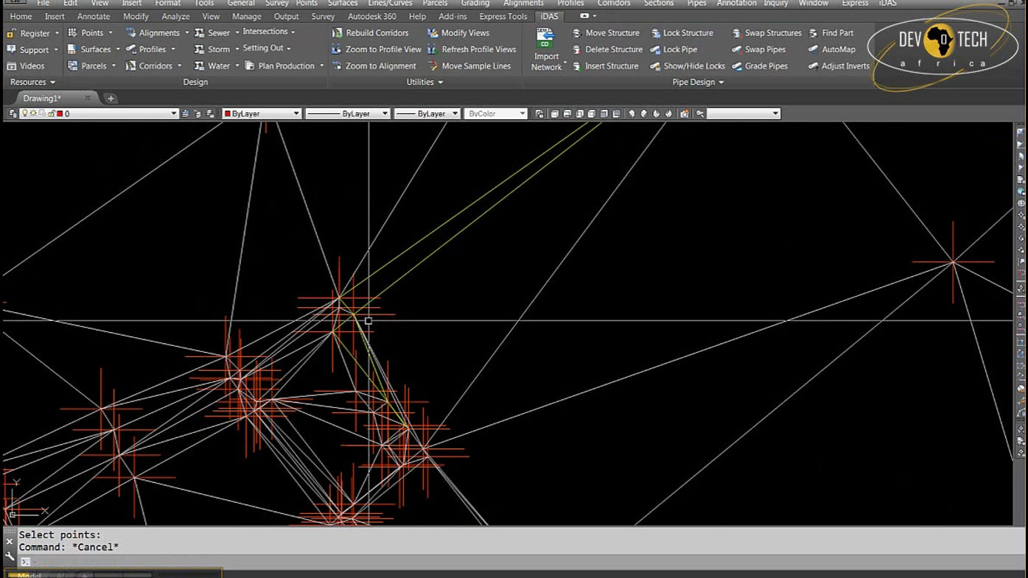Screen dimensions: 1028x578
Task: Open the ByLayer linetype dropdown
Action: [347, 113]
